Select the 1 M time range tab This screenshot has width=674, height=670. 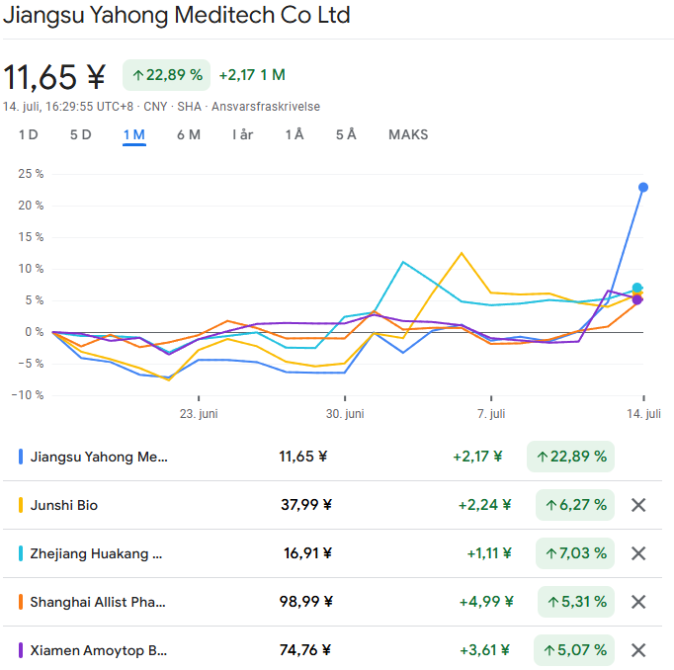(134, 135)
